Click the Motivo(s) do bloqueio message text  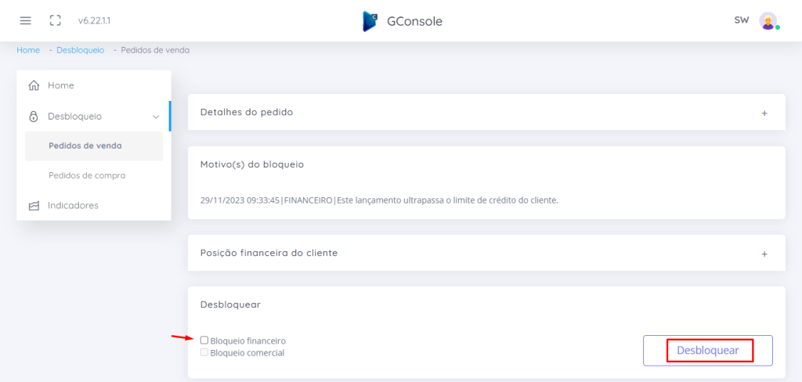[x=379, y=200]
